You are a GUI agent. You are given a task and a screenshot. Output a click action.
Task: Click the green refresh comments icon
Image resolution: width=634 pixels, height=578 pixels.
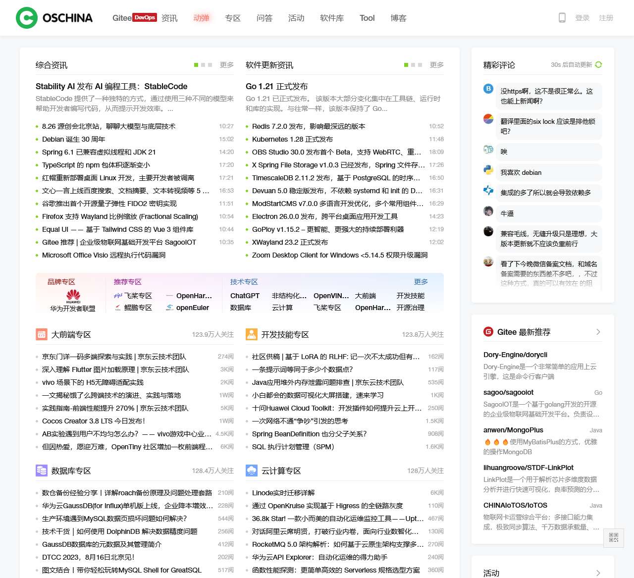tap(598, 65)
